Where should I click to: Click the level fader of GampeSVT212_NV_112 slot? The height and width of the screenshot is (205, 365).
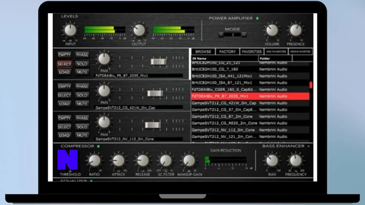click(153, 125)
